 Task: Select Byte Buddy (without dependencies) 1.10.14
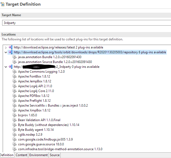[x=49, y=125]
